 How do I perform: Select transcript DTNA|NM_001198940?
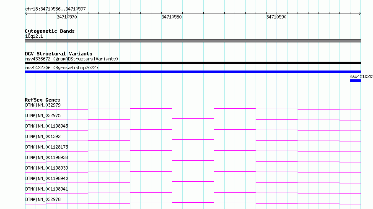tap(47, 178)
